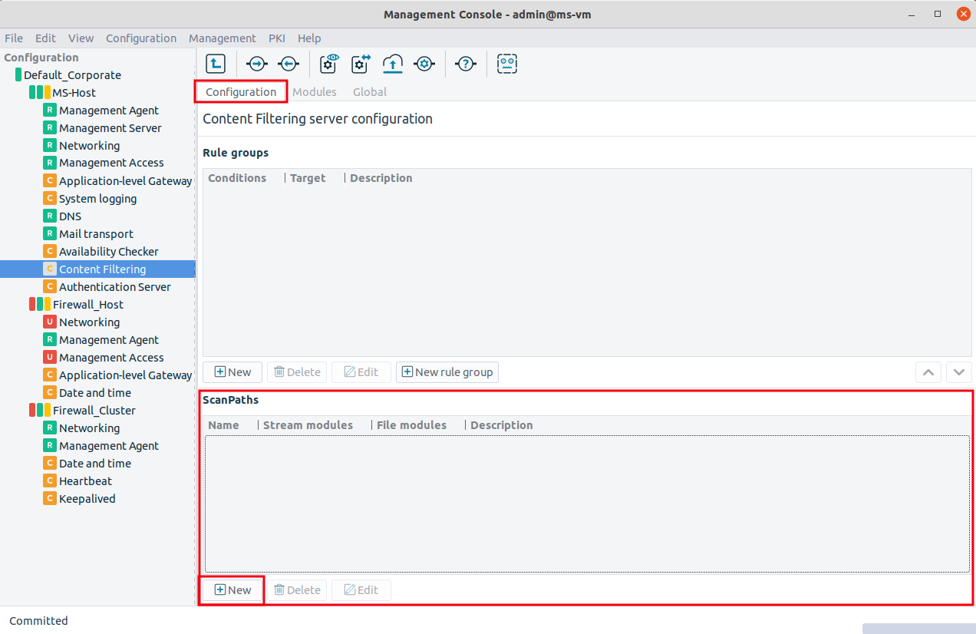Select Authentication Server in the configuration tree
Viewport: 976px width, 634px height.
click(x=115, y=287)
